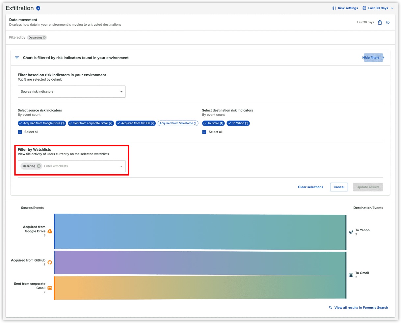
Task: Click the info icon on the Data movement card
Action: (x=388, y=22)
